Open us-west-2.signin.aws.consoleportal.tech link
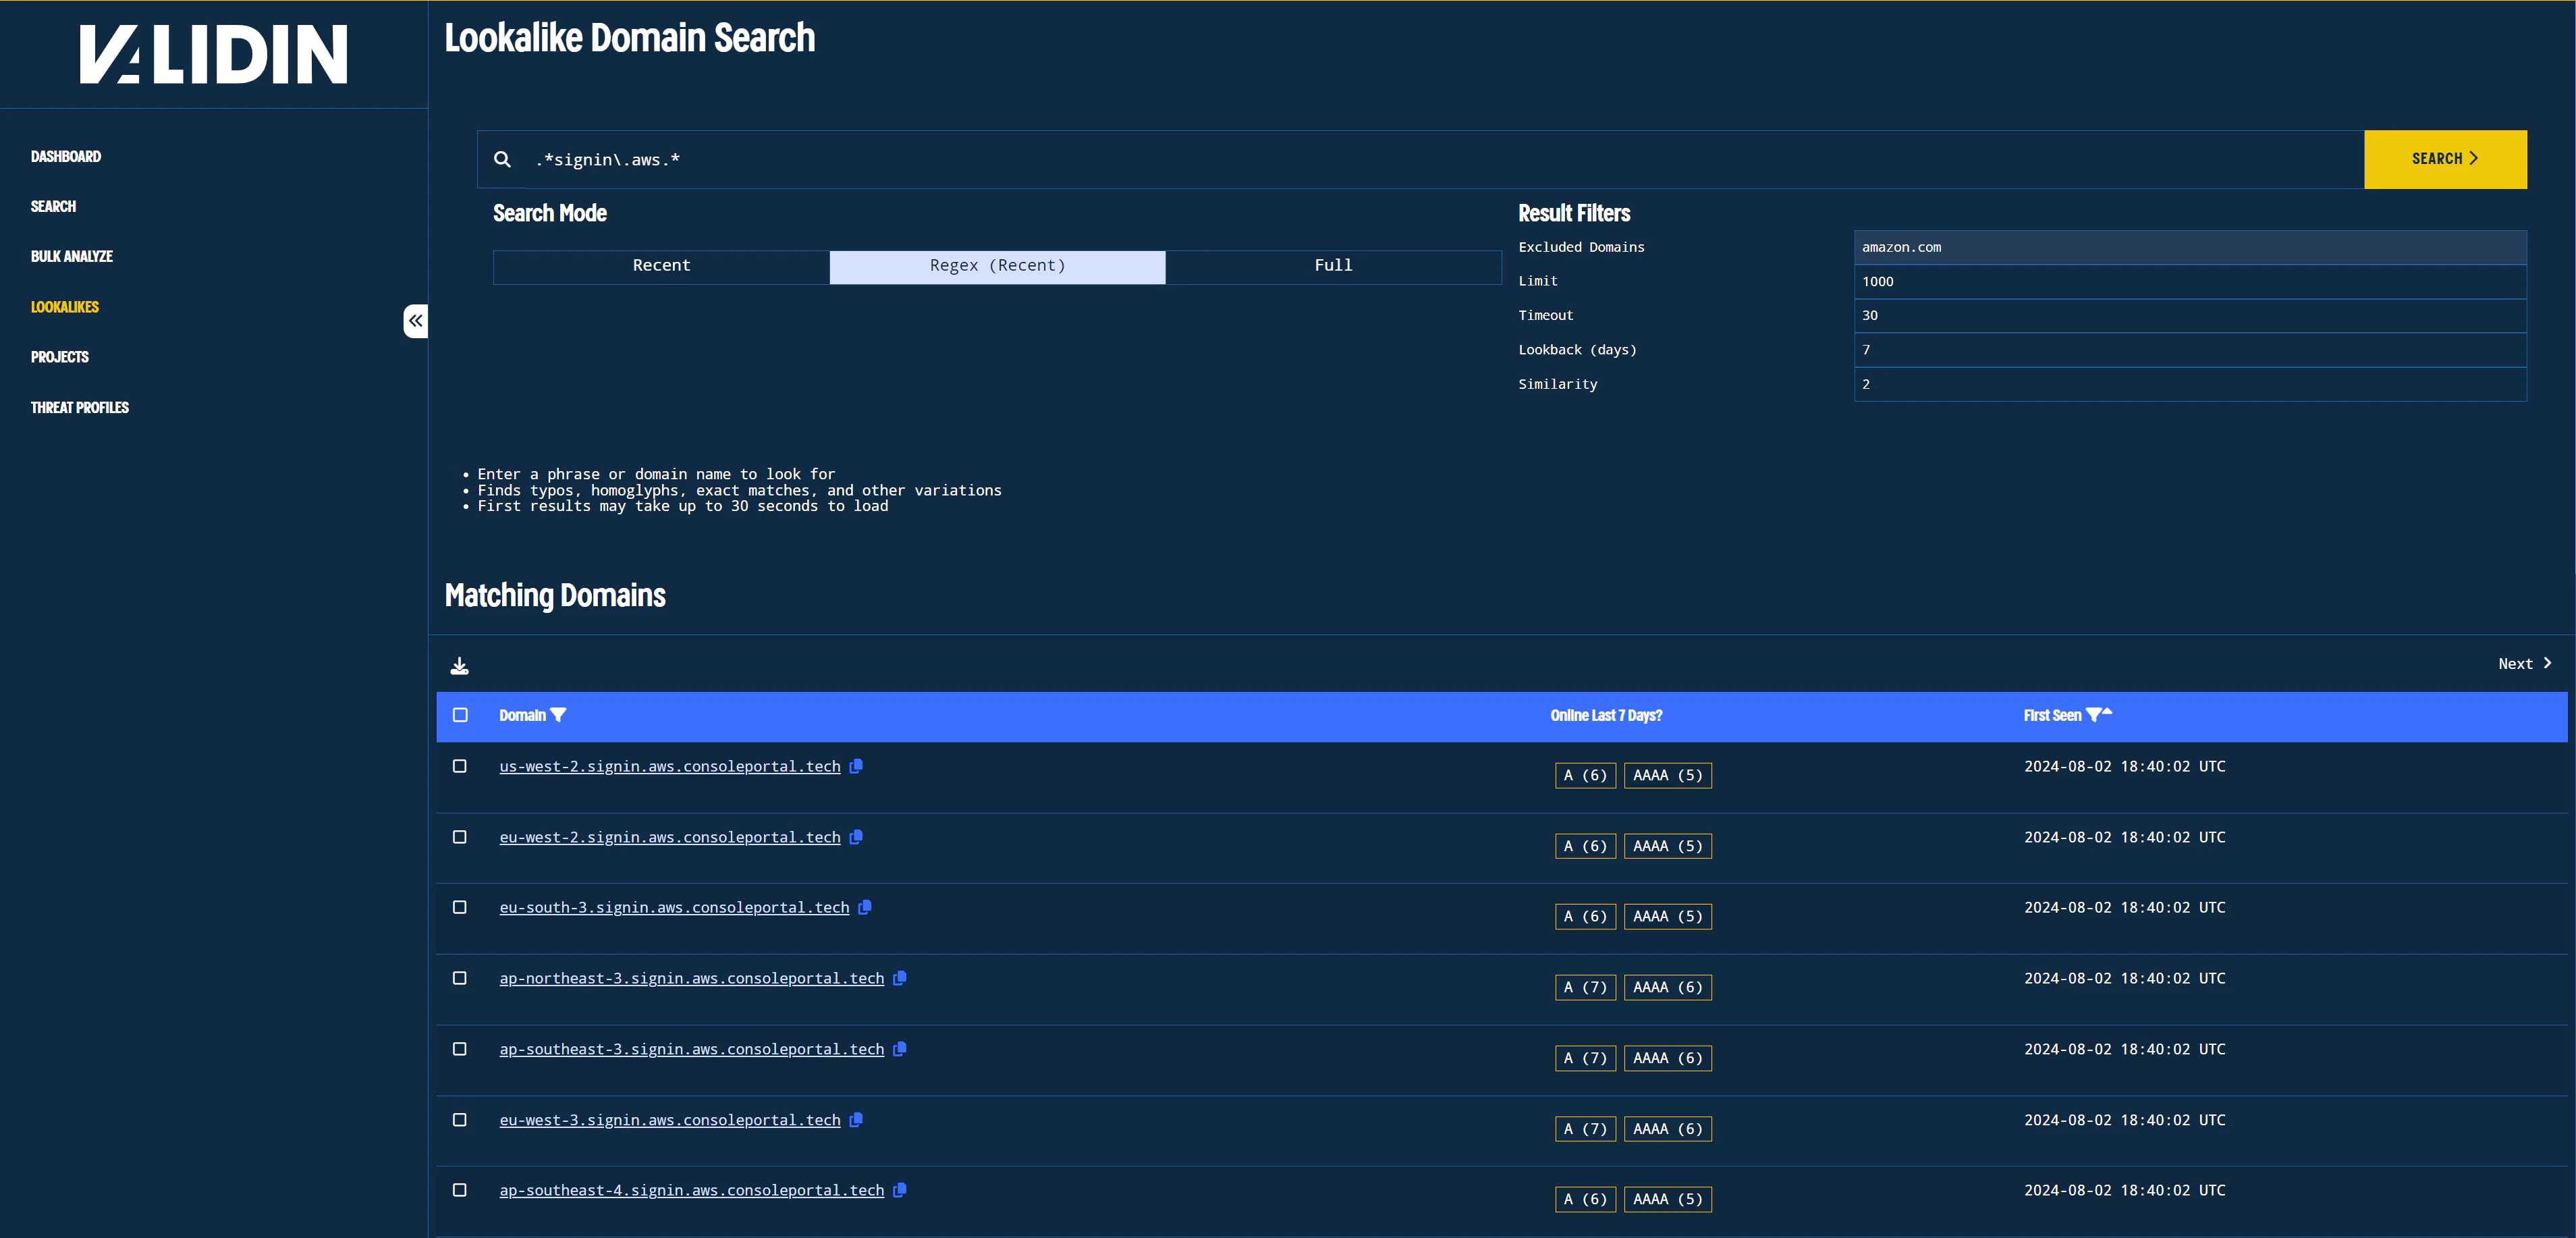 click(x=670, y=767)
